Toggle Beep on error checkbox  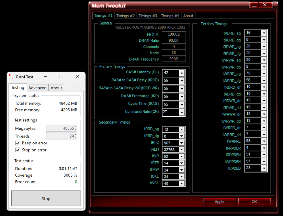18,143
